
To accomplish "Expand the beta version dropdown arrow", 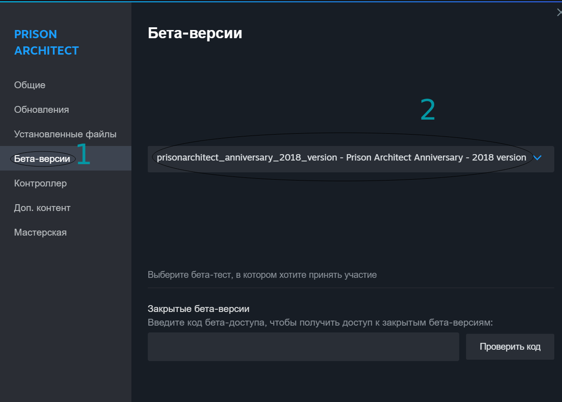I will (537, 158).
